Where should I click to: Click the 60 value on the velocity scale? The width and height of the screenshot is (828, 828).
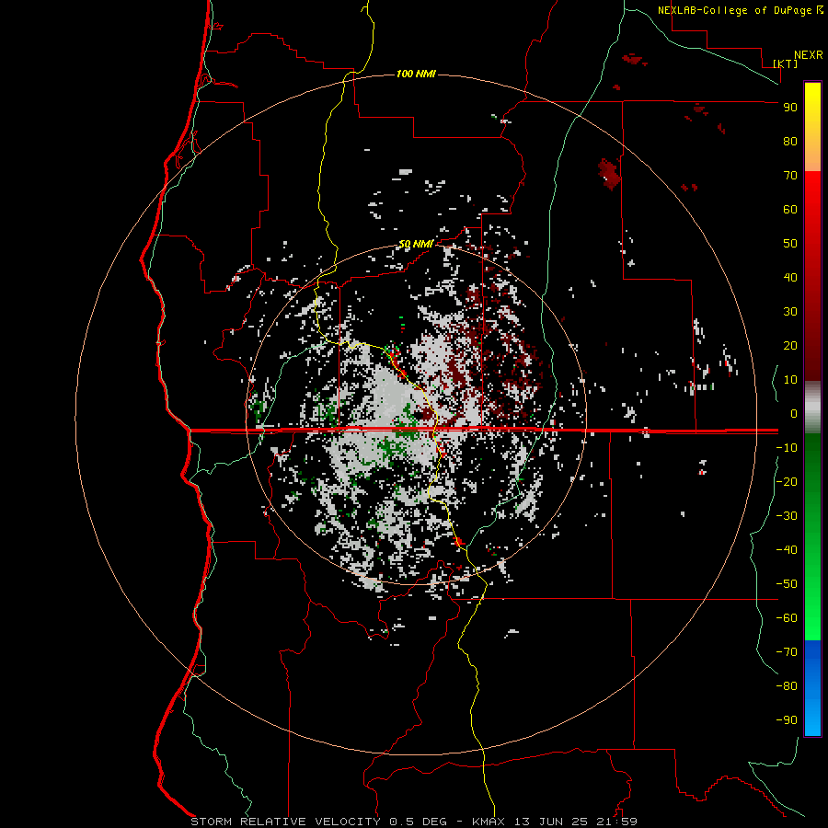(x=790, y=210)
